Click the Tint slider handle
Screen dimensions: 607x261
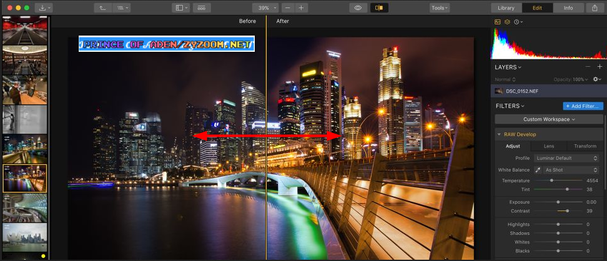click(x=567, y=189)
